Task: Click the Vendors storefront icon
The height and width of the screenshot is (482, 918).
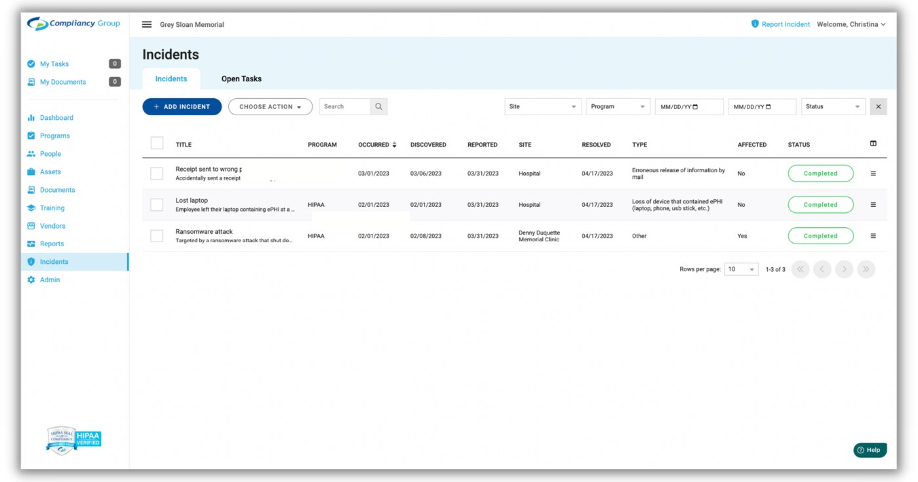Action: click(x=31, y=226)
